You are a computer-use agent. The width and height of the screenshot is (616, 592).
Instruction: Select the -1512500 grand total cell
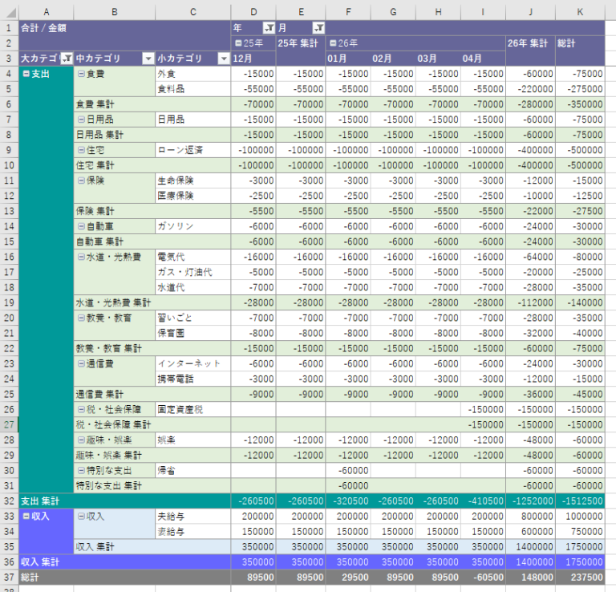pos(580,501)
